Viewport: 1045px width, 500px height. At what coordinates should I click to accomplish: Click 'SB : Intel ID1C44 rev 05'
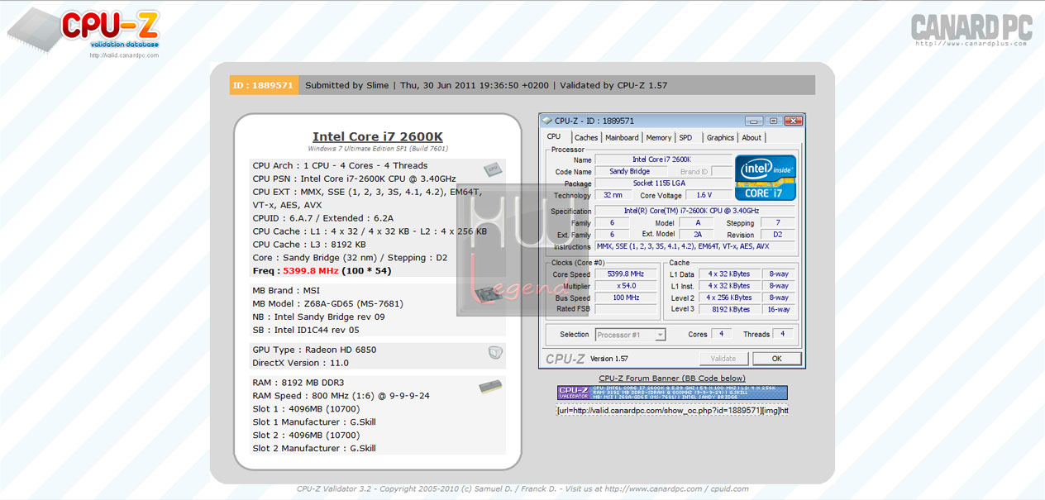[x=306, y=331]
